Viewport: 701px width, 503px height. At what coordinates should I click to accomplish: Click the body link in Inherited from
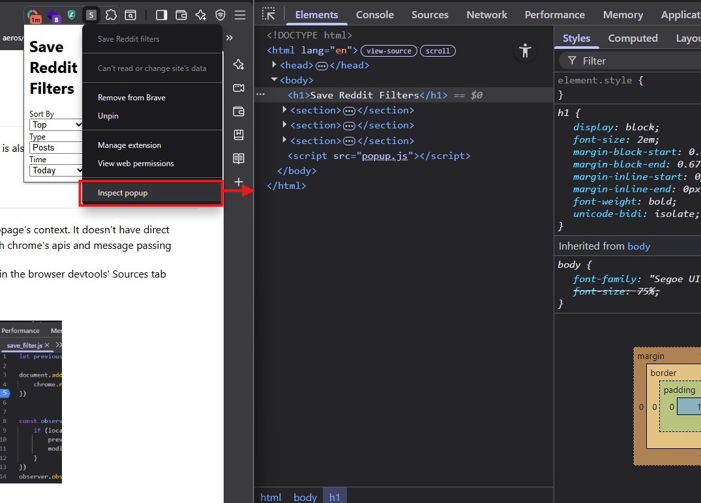639,246
